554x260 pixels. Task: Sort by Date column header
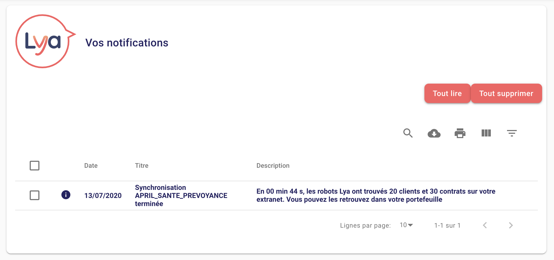(x=91, y=166)
